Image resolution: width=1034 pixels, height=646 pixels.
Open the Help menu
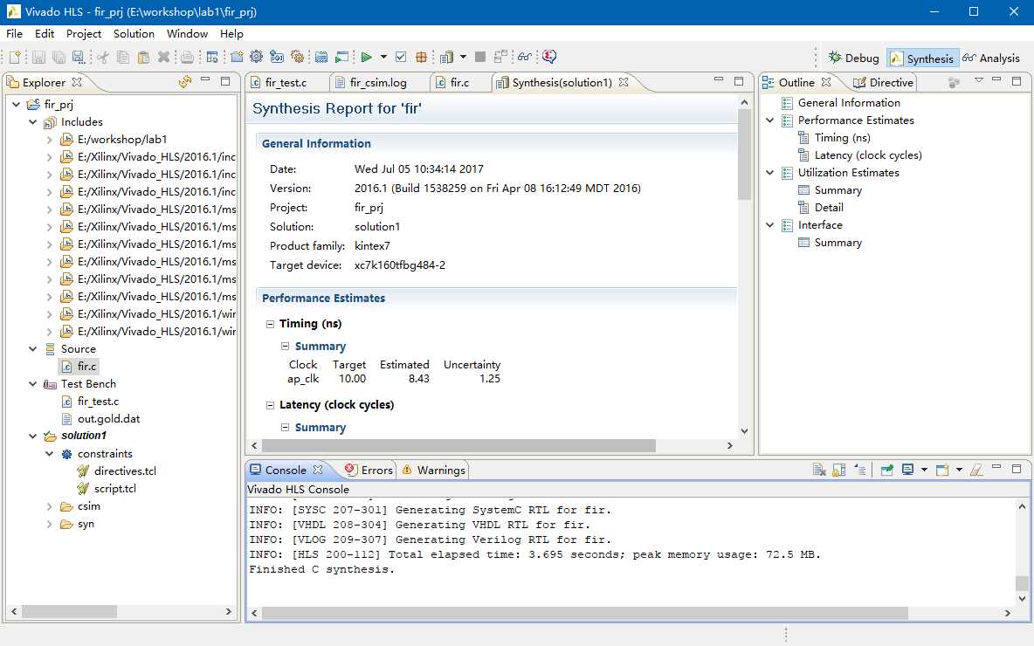(231, 34)
